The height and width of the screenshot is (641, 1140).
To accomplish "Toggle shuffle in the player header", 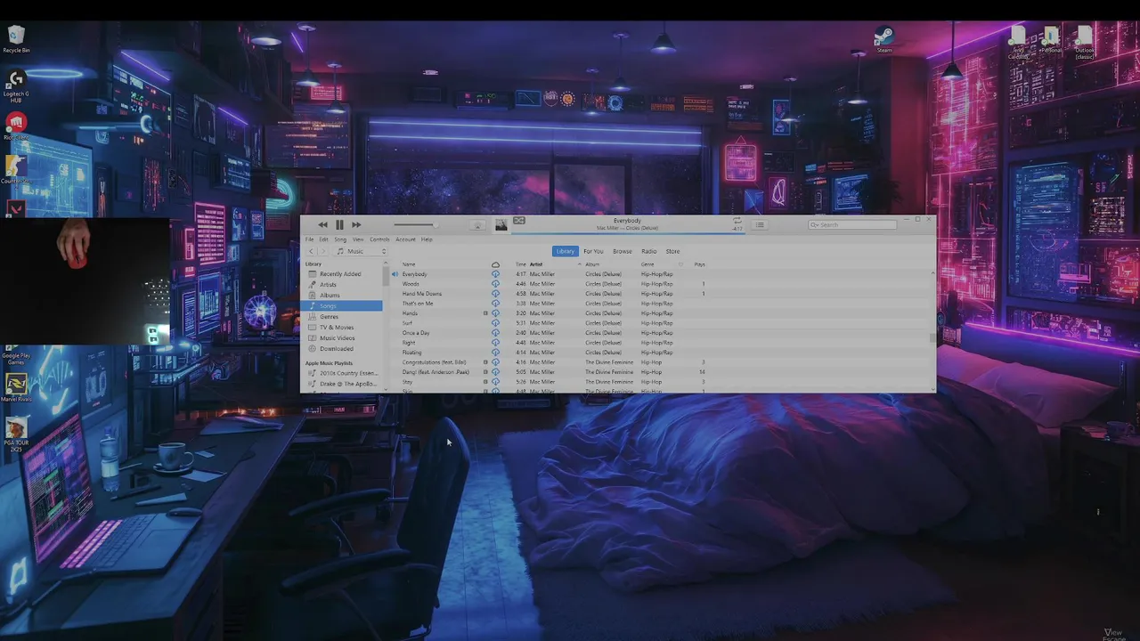I will (519, 220).
